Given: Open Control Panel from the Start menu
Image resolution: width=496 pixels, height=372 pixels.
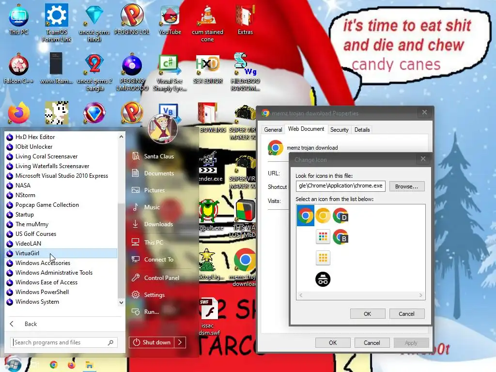Looking at the screenshot, I should tap(162, 278).
